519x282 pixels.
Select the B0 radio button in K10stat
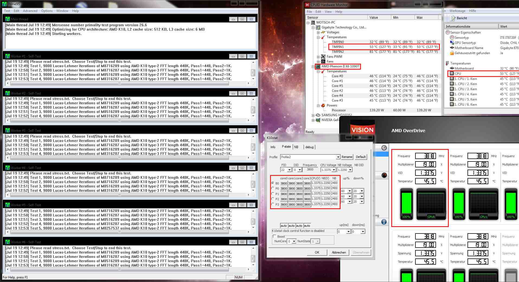pyautogui.click(x=273, y=183)
